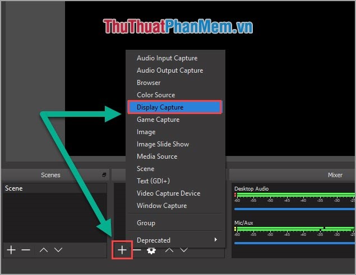Remove selected scene with minus icon
Screen dimensions: 356x275
coord(26,250)
